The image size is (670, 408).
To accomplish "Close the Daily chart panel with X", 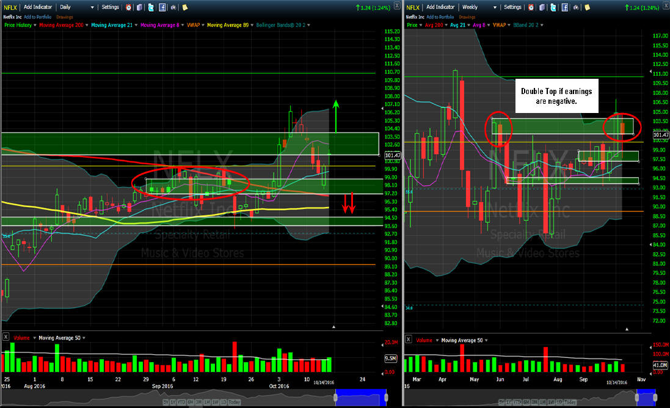I will [397, 5].
